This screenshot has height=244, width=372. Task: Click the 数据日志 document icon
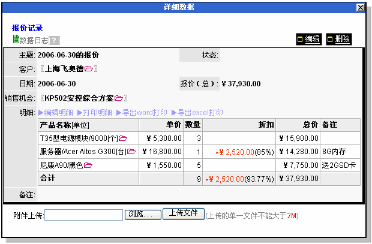(16, 40)
